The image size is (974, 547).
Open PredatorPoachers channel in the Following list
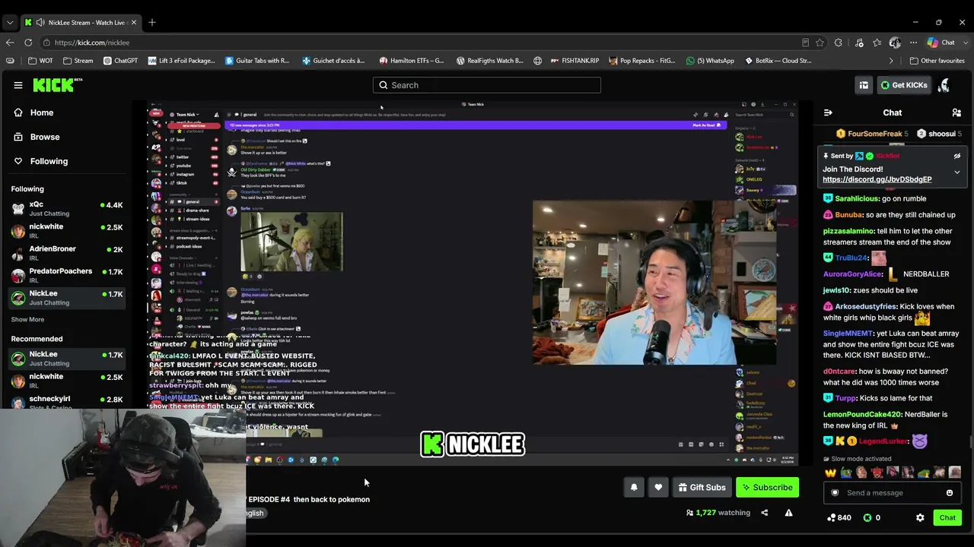point(67,275)
